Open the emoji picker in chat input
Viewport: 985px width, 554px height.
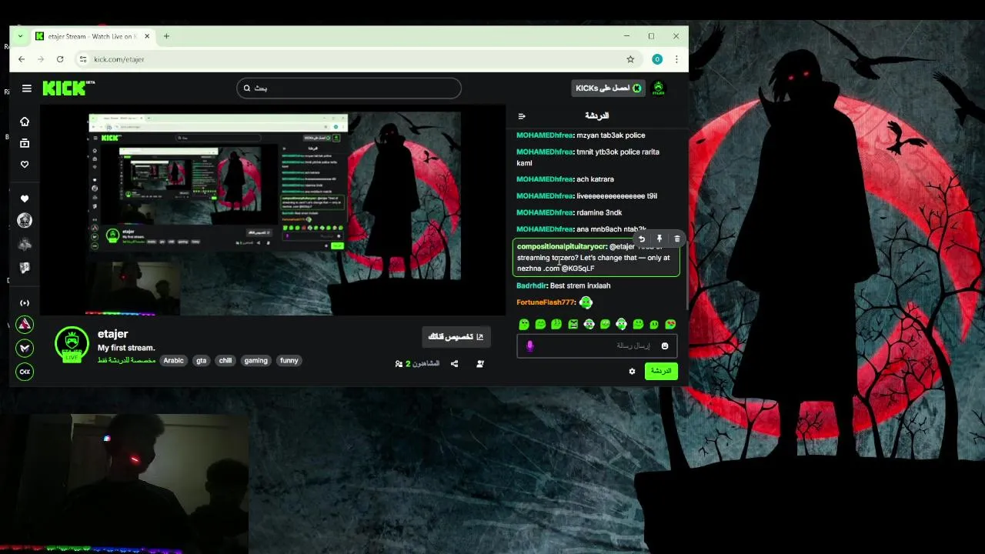click(665, 346)
